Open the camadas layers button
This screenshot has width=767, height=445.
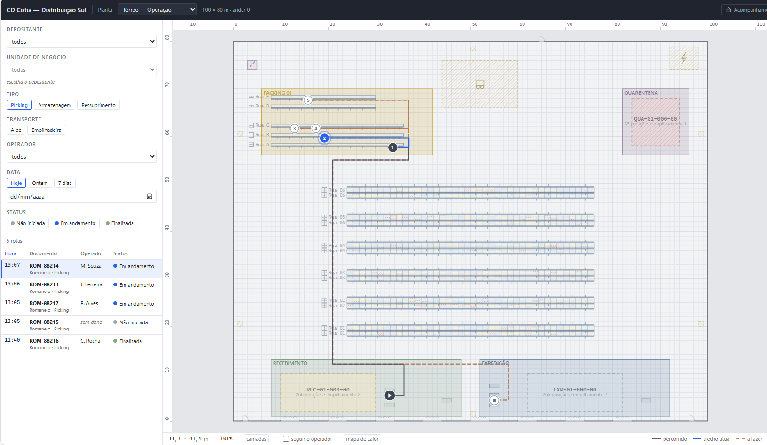[256, 439]
